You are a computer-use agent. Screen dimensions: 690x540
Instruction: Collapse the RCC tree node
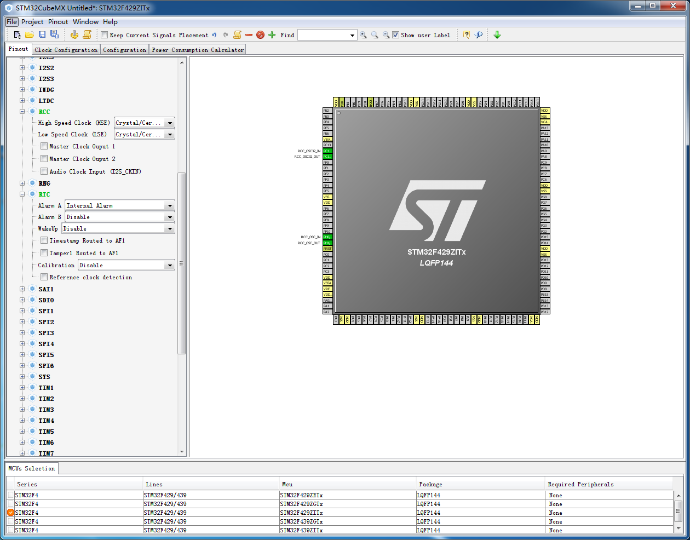tap(22, 111)
